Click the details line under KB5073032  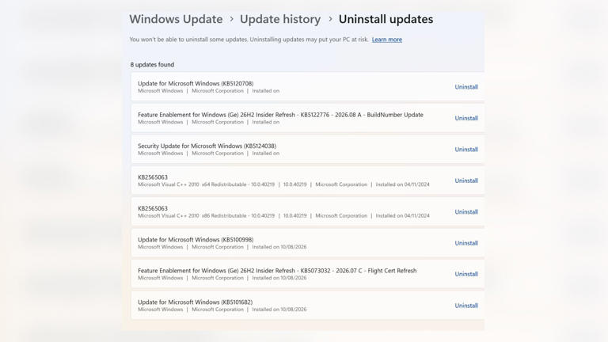(x=222, y=278)
